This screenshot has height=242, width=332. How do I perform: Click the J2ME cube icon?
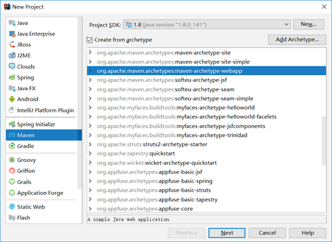coord(12,56)
